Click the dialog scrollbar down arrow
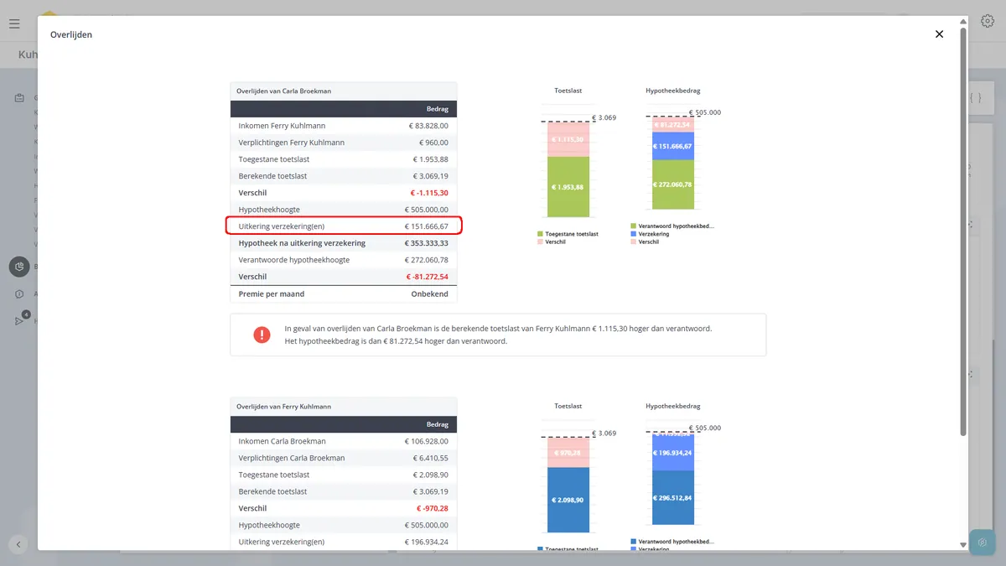The width and height of the screenshot is (1006, 566). (x=963, y=545)
